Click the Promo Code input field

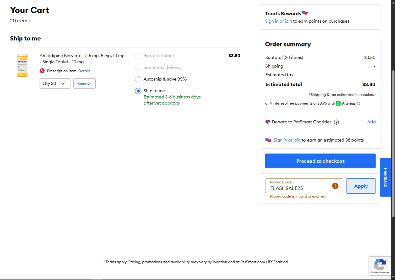304,186
